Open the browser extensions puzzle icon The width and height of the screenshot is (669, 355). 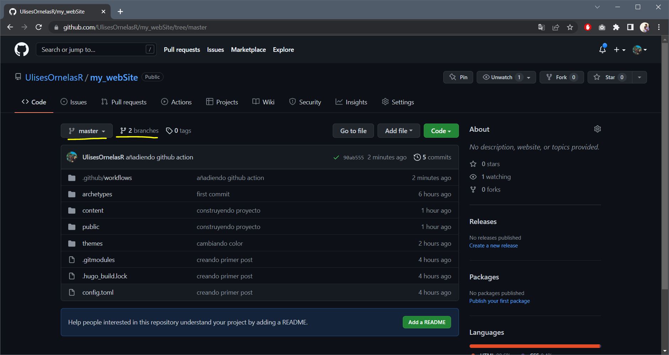coord(616,27)
